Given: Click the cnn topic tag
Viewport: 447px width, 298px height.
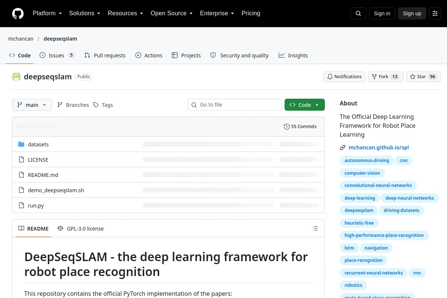Looking at the screenshot, I should pos(403,161).
